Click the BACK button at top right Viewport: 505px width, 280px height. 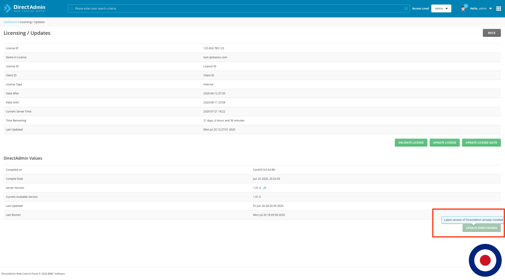tap(492, 33)
